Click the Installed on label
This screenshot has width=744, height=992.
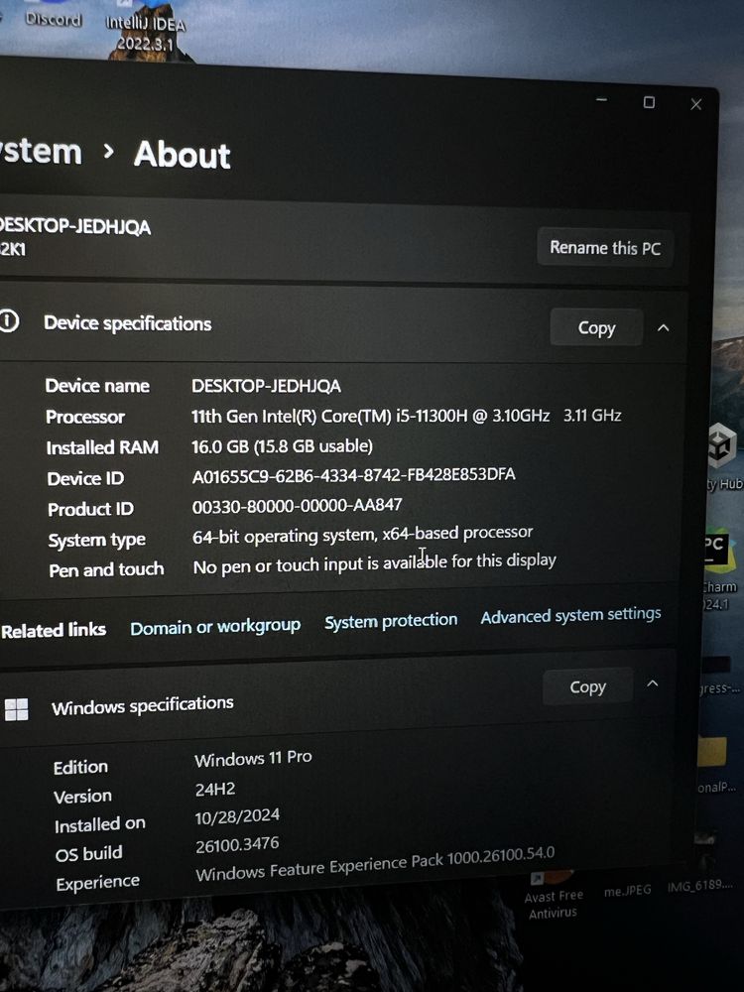(x=100, y=825)
